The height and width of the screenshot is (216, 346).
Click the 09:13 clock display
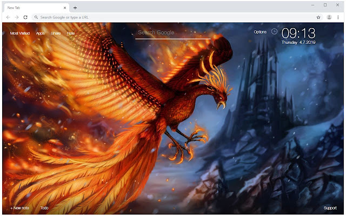click(x=298, y=33)
